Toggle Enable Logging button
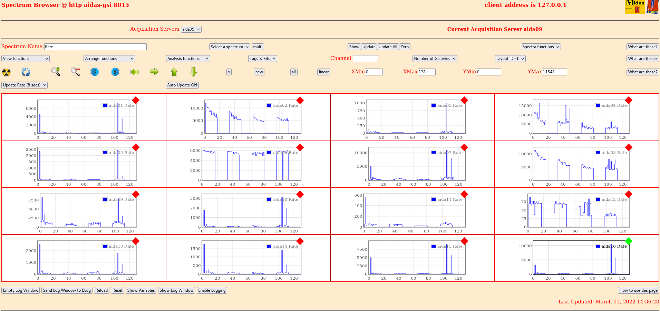 pos(212,290)
